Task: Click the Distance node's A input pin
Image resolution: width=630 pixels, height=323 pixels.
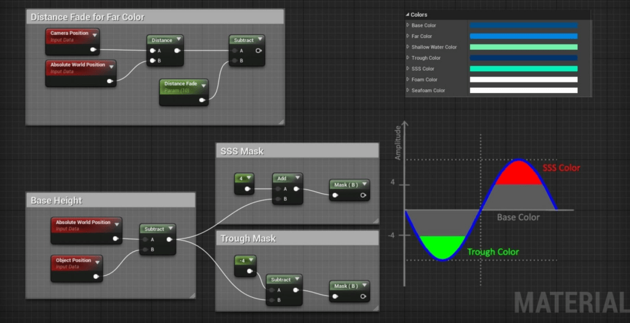Action: (x=153, y=50)
